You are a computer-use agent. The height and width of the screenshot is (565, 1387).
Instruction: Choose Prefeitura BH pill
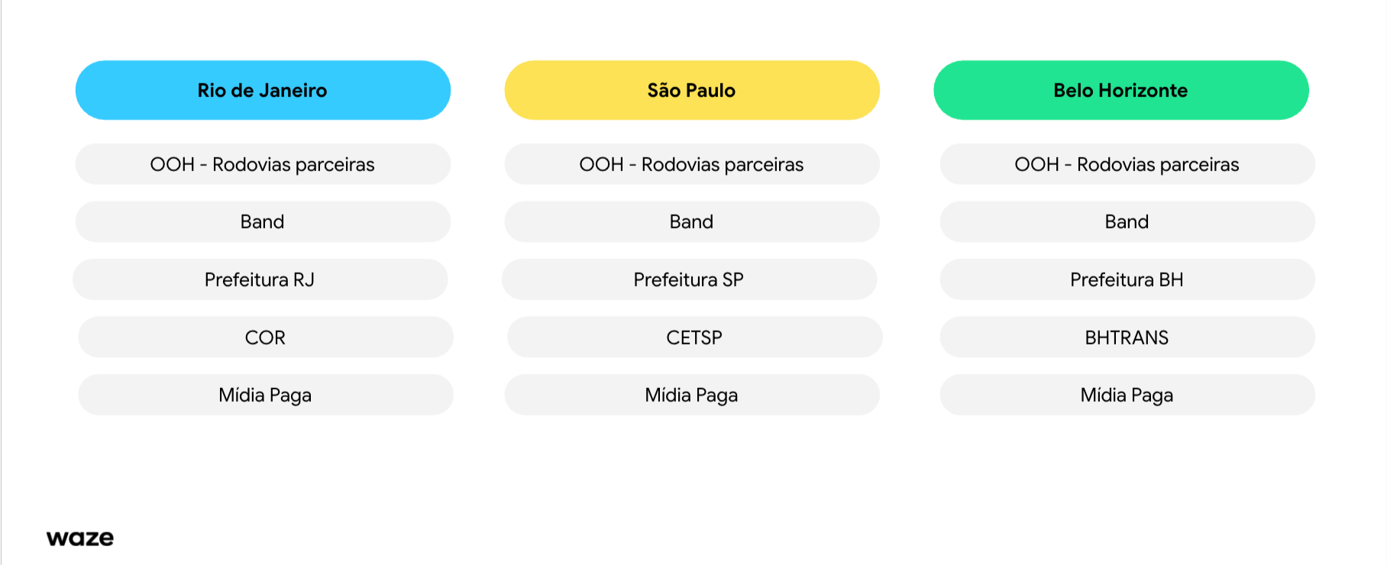(1127, 279)
